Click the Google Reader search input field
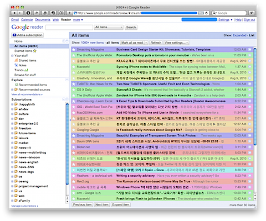This screenshot has height=221, width=266. click(x=69, y=27)
